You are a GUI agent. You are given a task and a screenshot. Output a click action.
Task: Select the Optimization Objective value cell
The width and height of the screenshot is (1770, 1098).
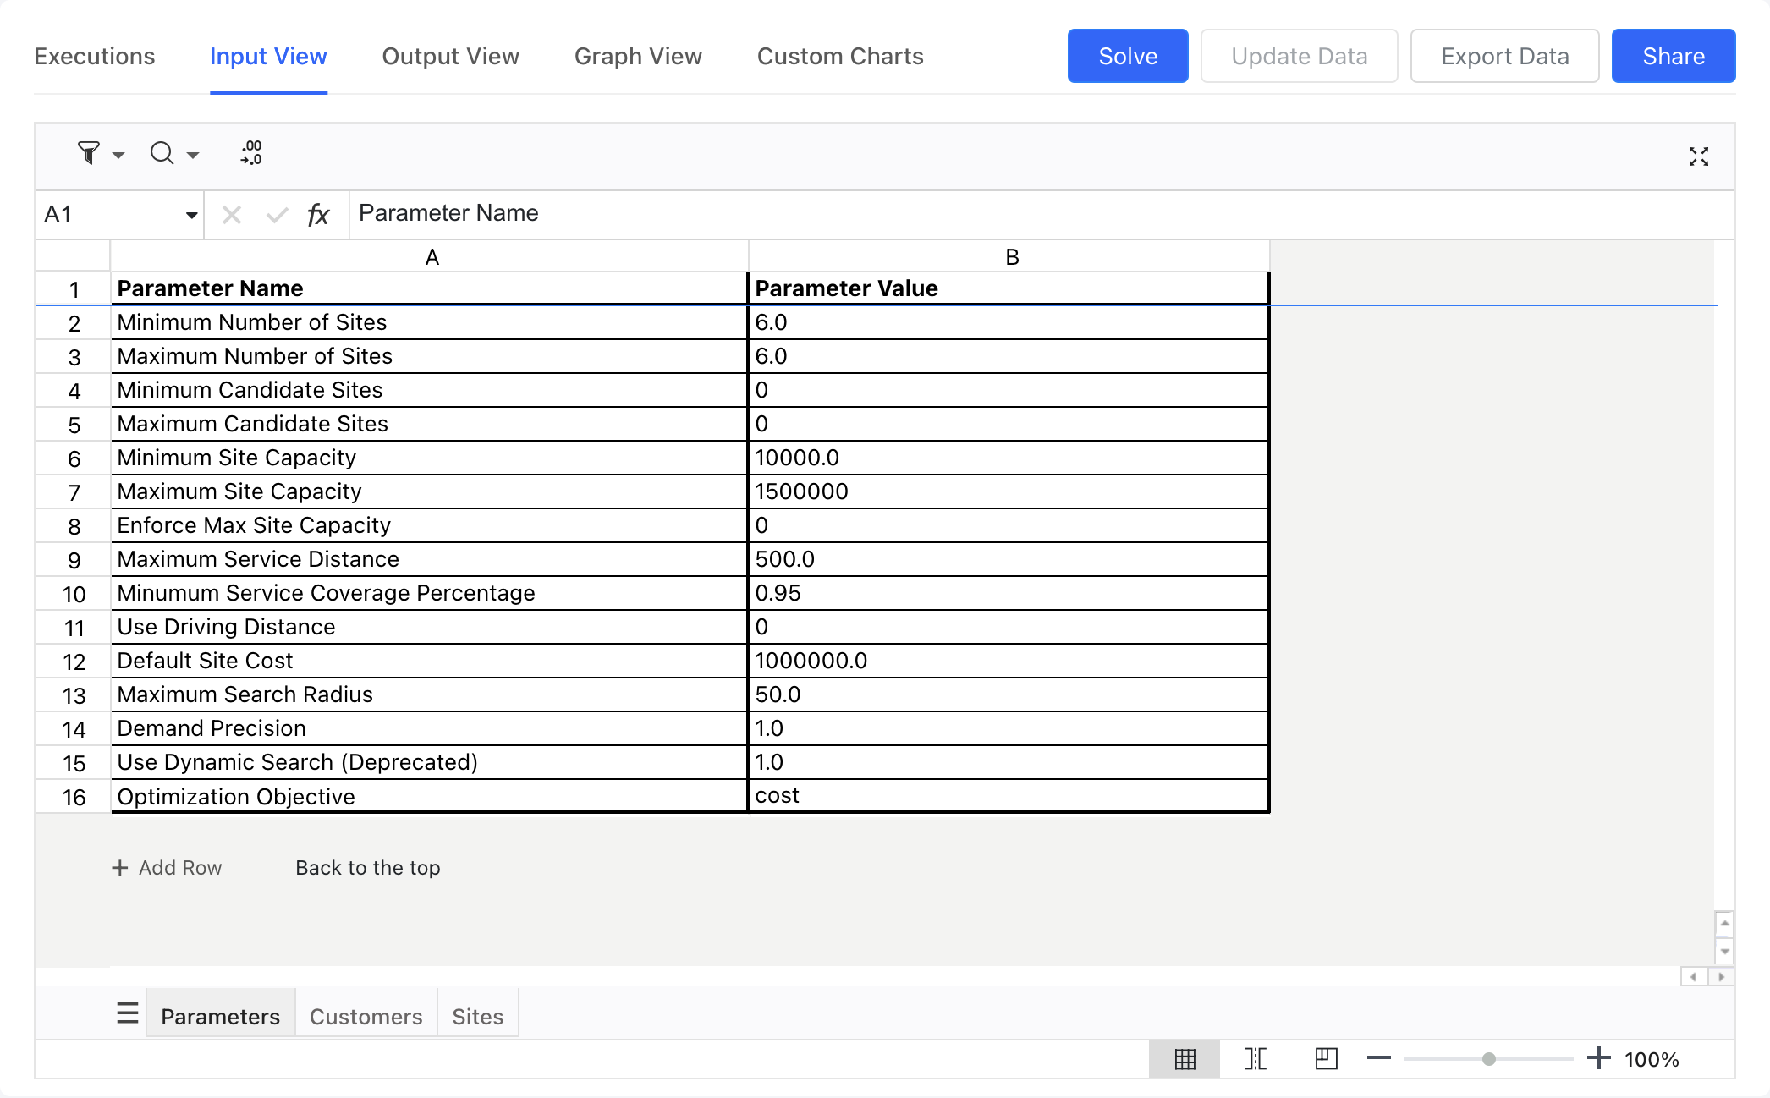click(x=1007, y=796)
